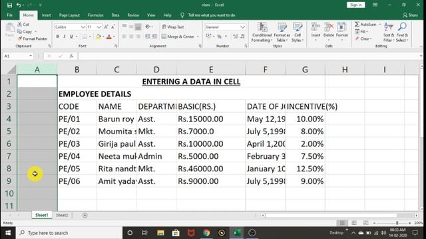
Task: Switch to the Data tab
Action: pos(115,15)
